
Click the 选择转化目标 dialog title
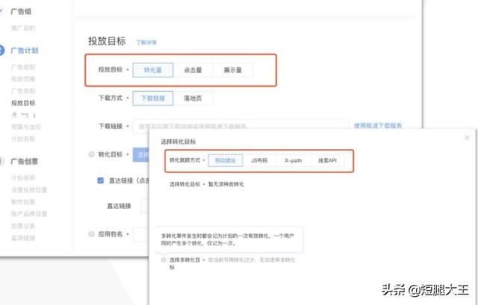click(179, 142)
